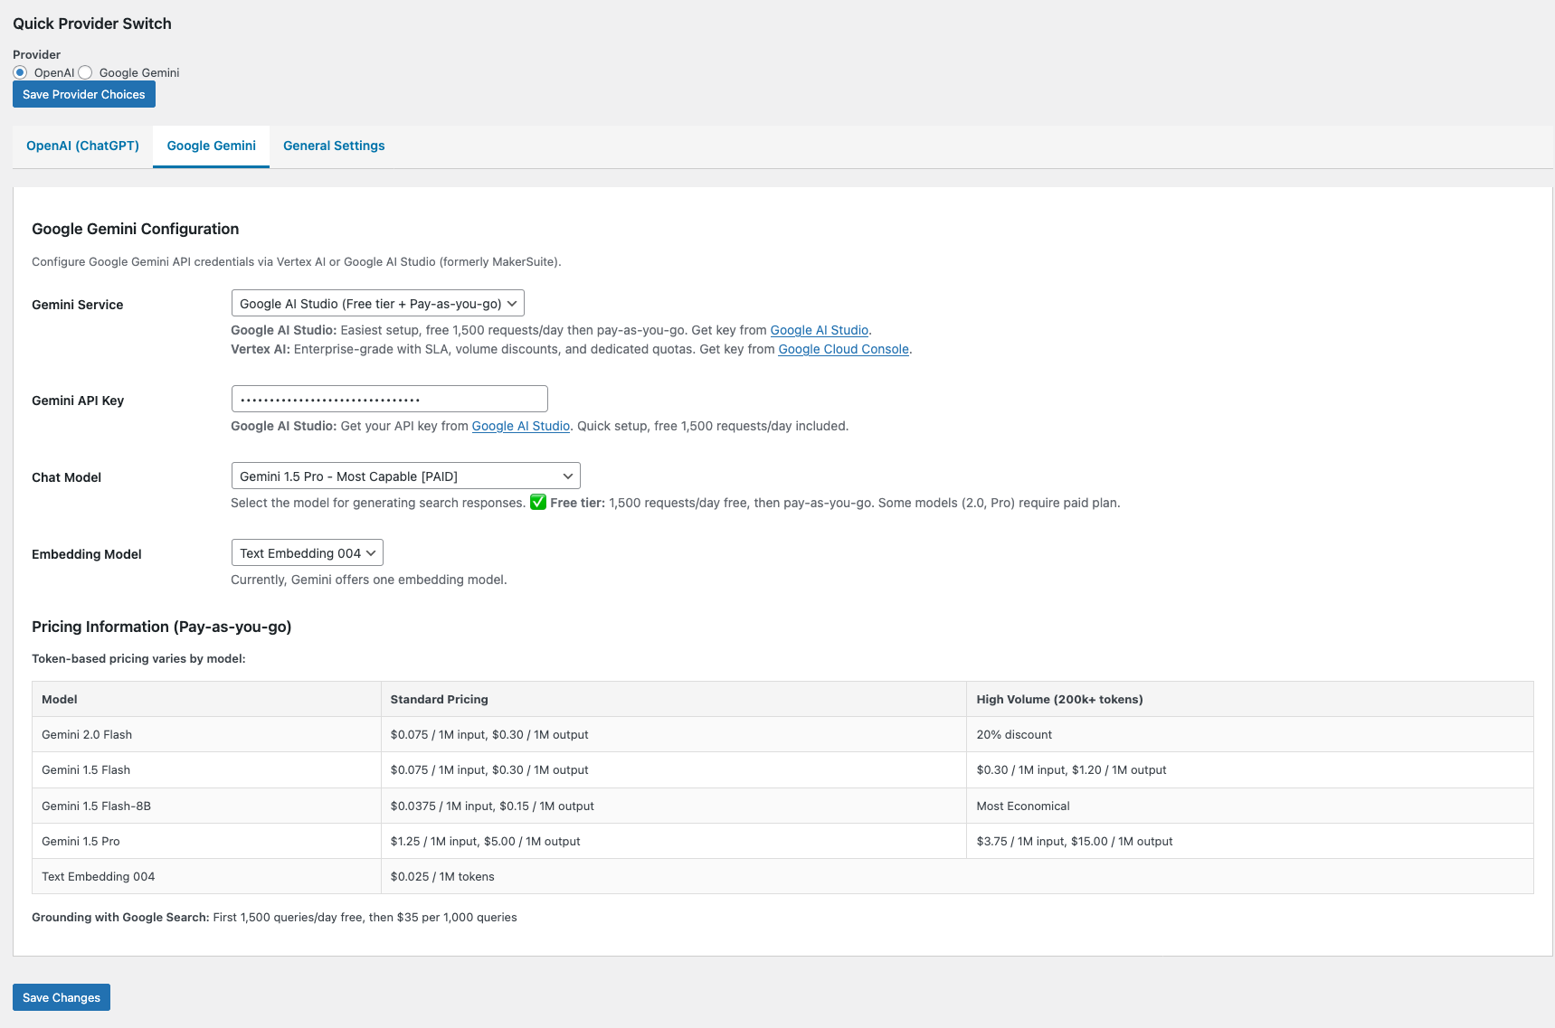Click the Save Provider Choices button
Image resolution: width=1555 pixels, height=1028 pixels.
point(84,94)
